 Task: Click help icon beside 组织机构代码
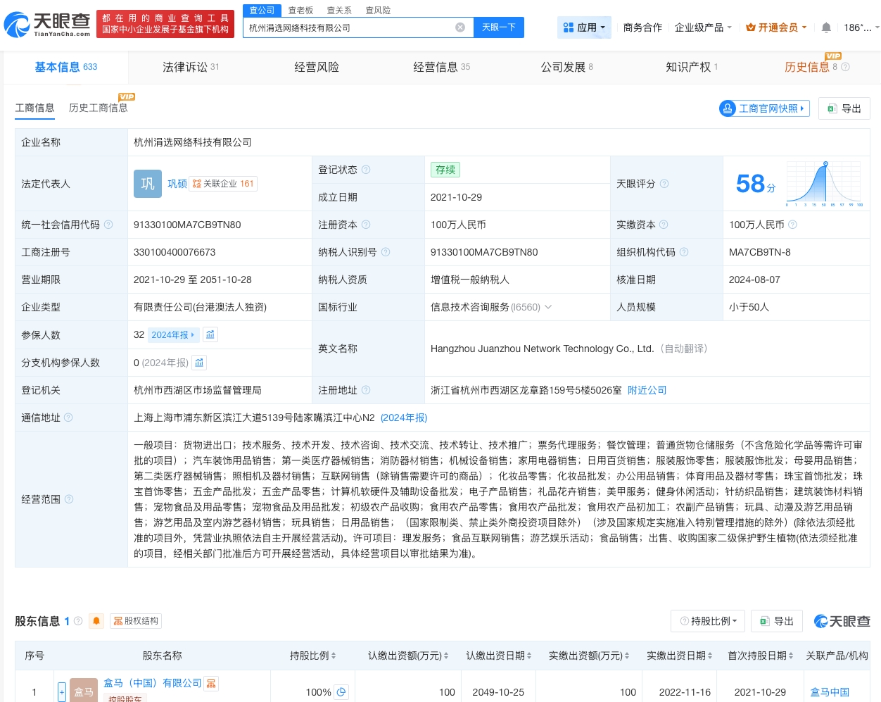pos(684,252)
